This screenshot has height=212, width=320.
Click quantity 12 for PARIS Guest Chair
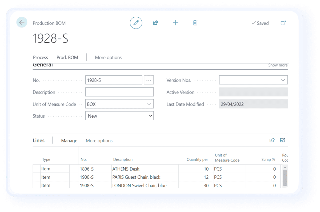click(x=196, y=177)
